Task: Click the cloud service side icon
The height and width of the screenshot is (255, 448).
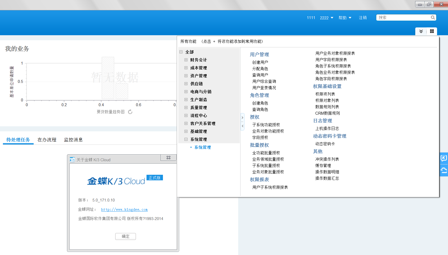Action: tap(444, 170)
